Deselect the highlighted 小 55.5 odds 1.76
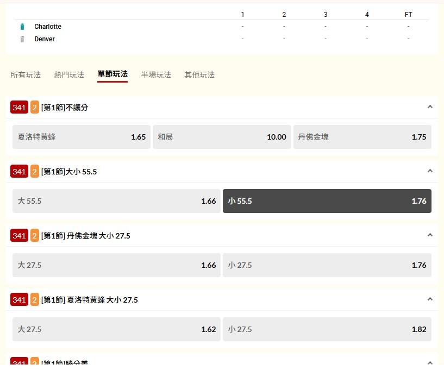 point(327,201)
